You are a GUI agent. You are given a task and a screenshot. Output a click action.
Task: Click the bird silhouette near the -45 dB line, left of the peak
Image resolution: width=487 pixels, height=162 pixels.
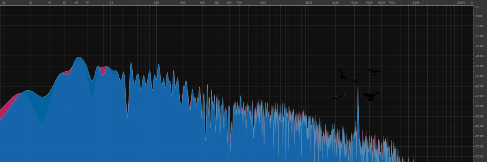pyautogui.click(x=336, y=97)
